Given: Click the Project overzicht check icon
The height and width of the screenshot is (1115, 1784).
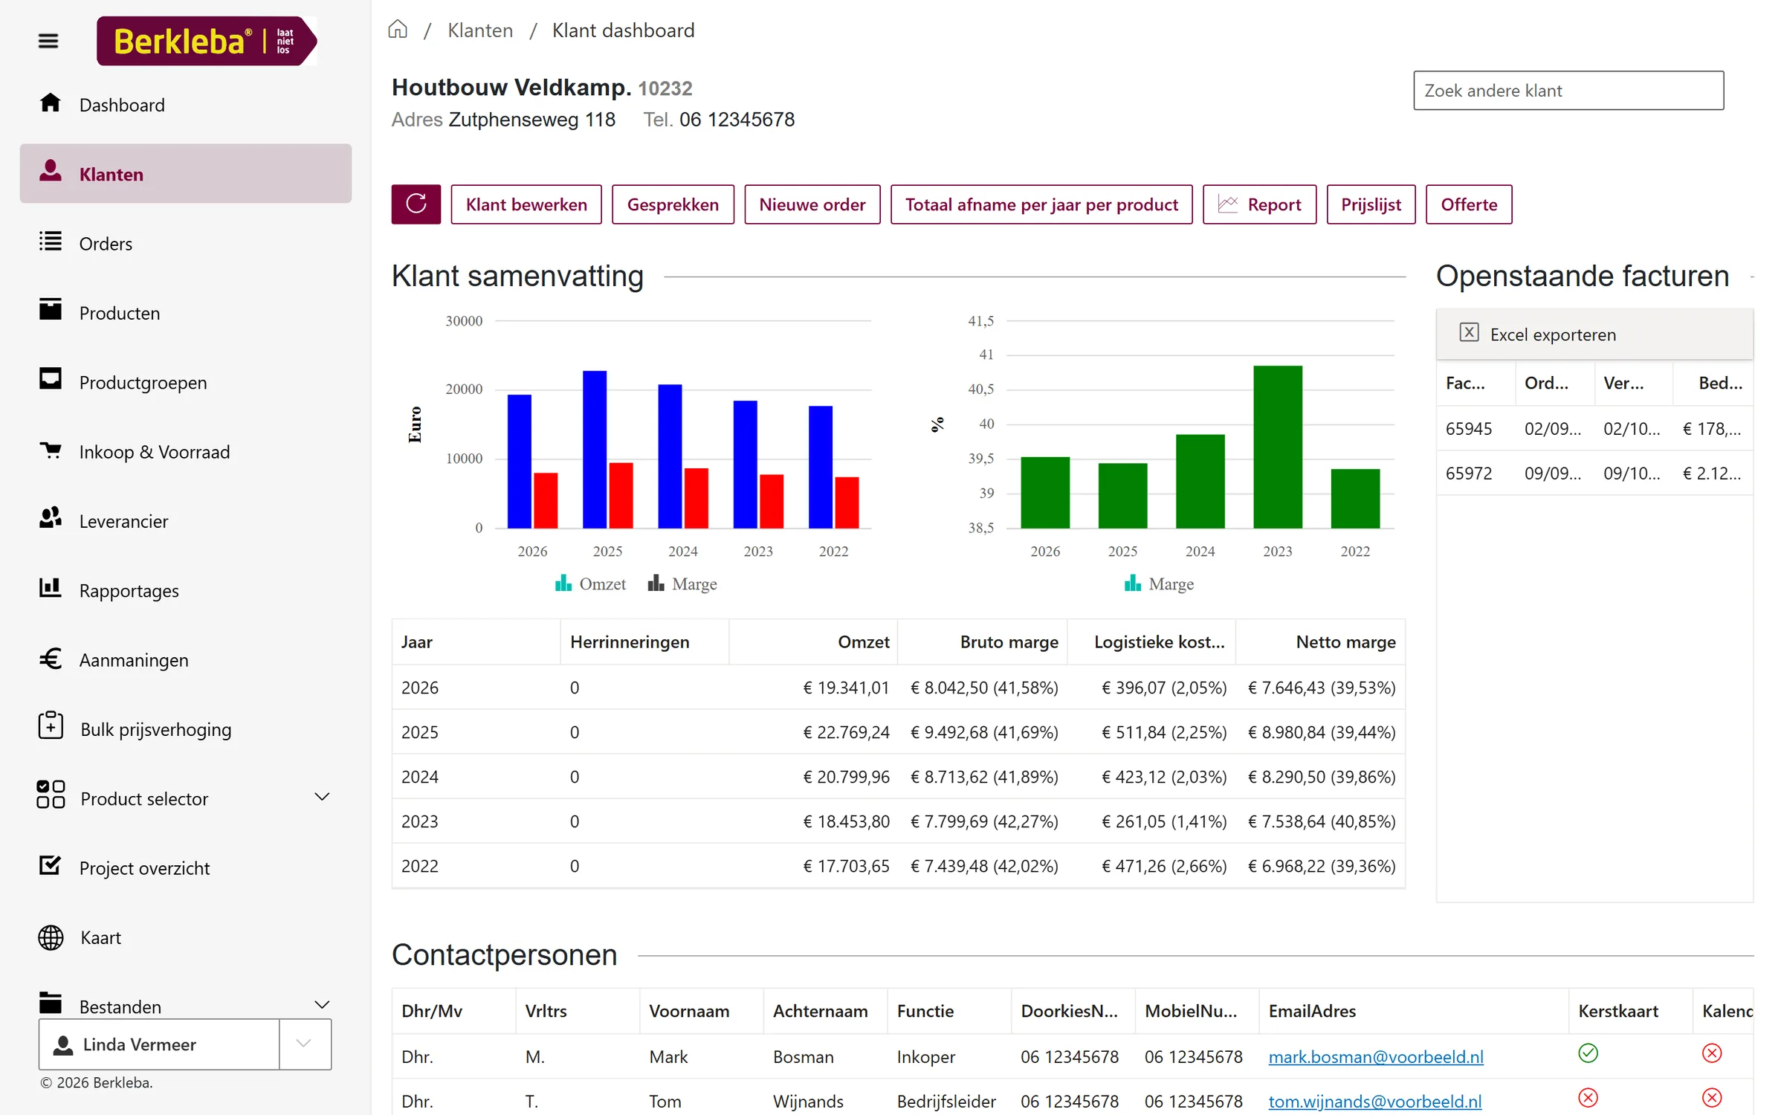Looking at the screenshot, I should click(51, 865).
